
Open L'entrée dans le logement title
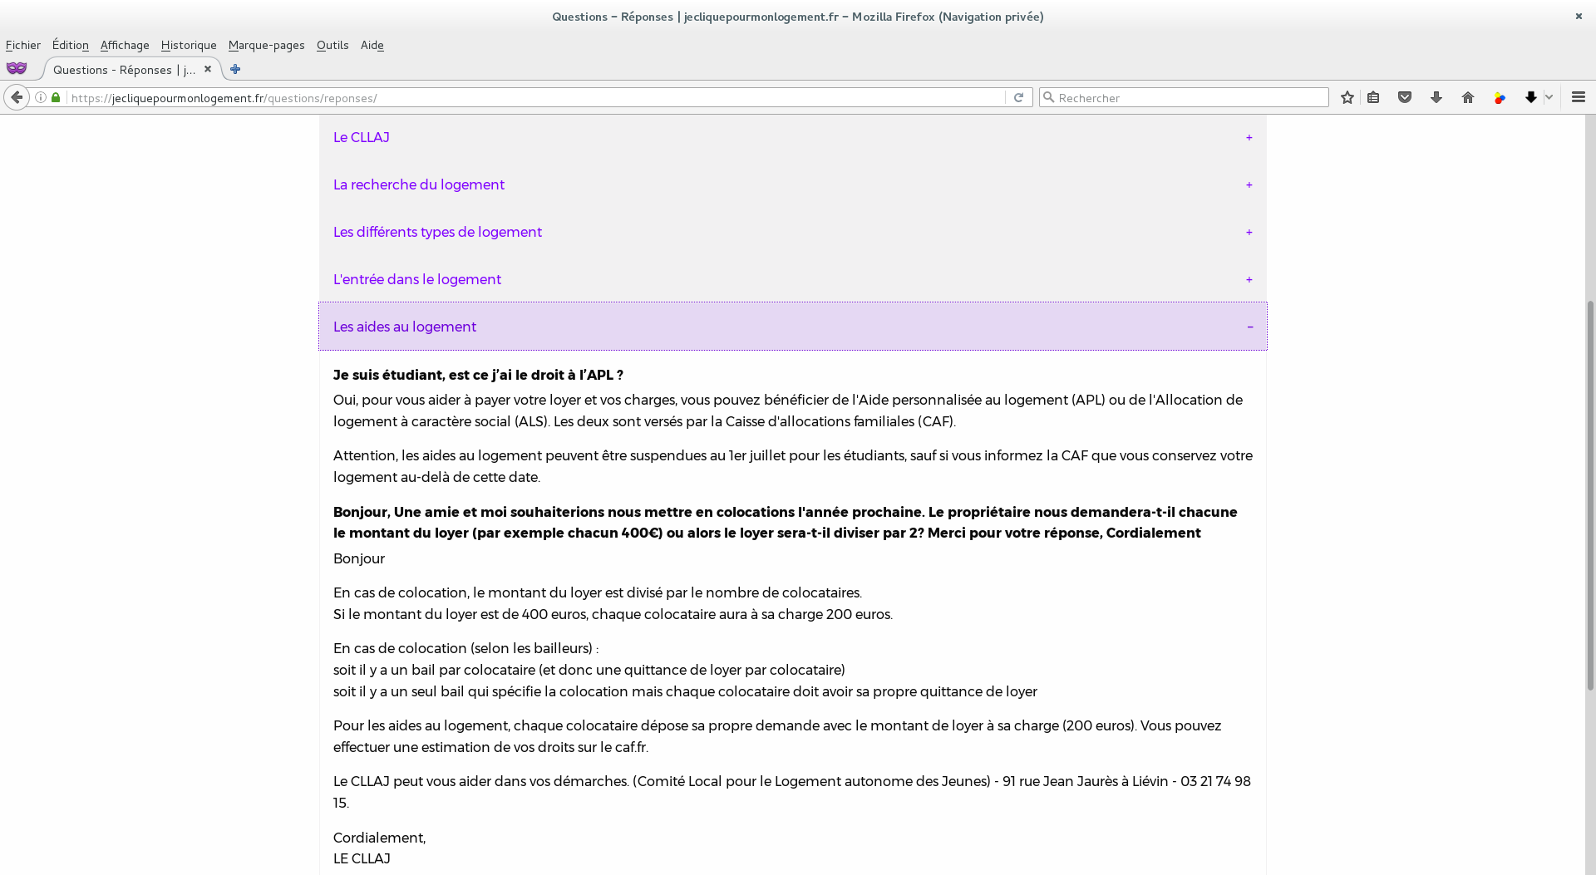point(417,279)
